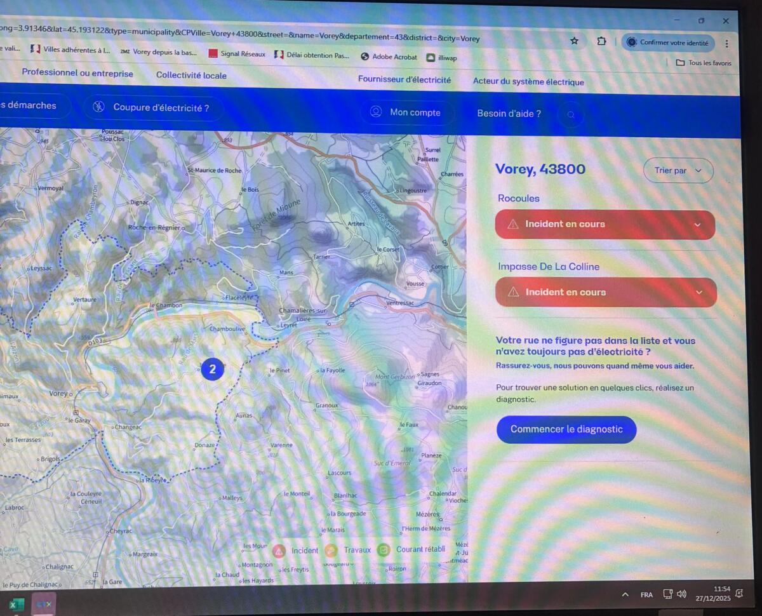Click the green Courant rétabli legend icon
762x616 pixels.
[383, 550]
